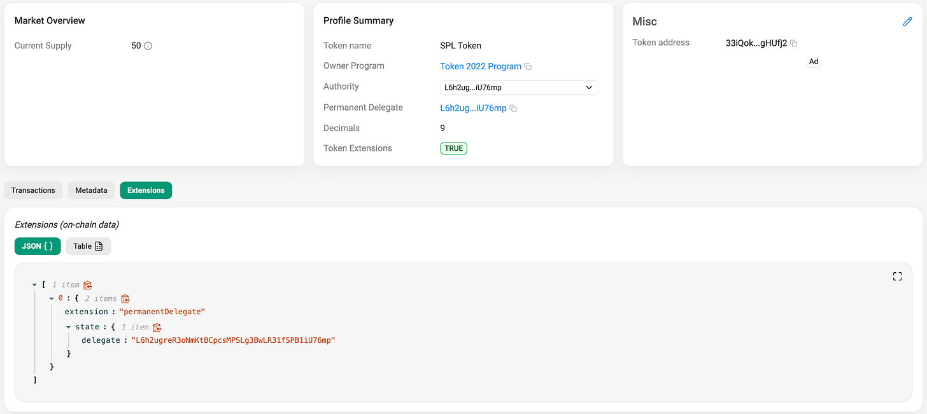Copy the entire JSON array to clipboard
927x414 pixels.
87,285
